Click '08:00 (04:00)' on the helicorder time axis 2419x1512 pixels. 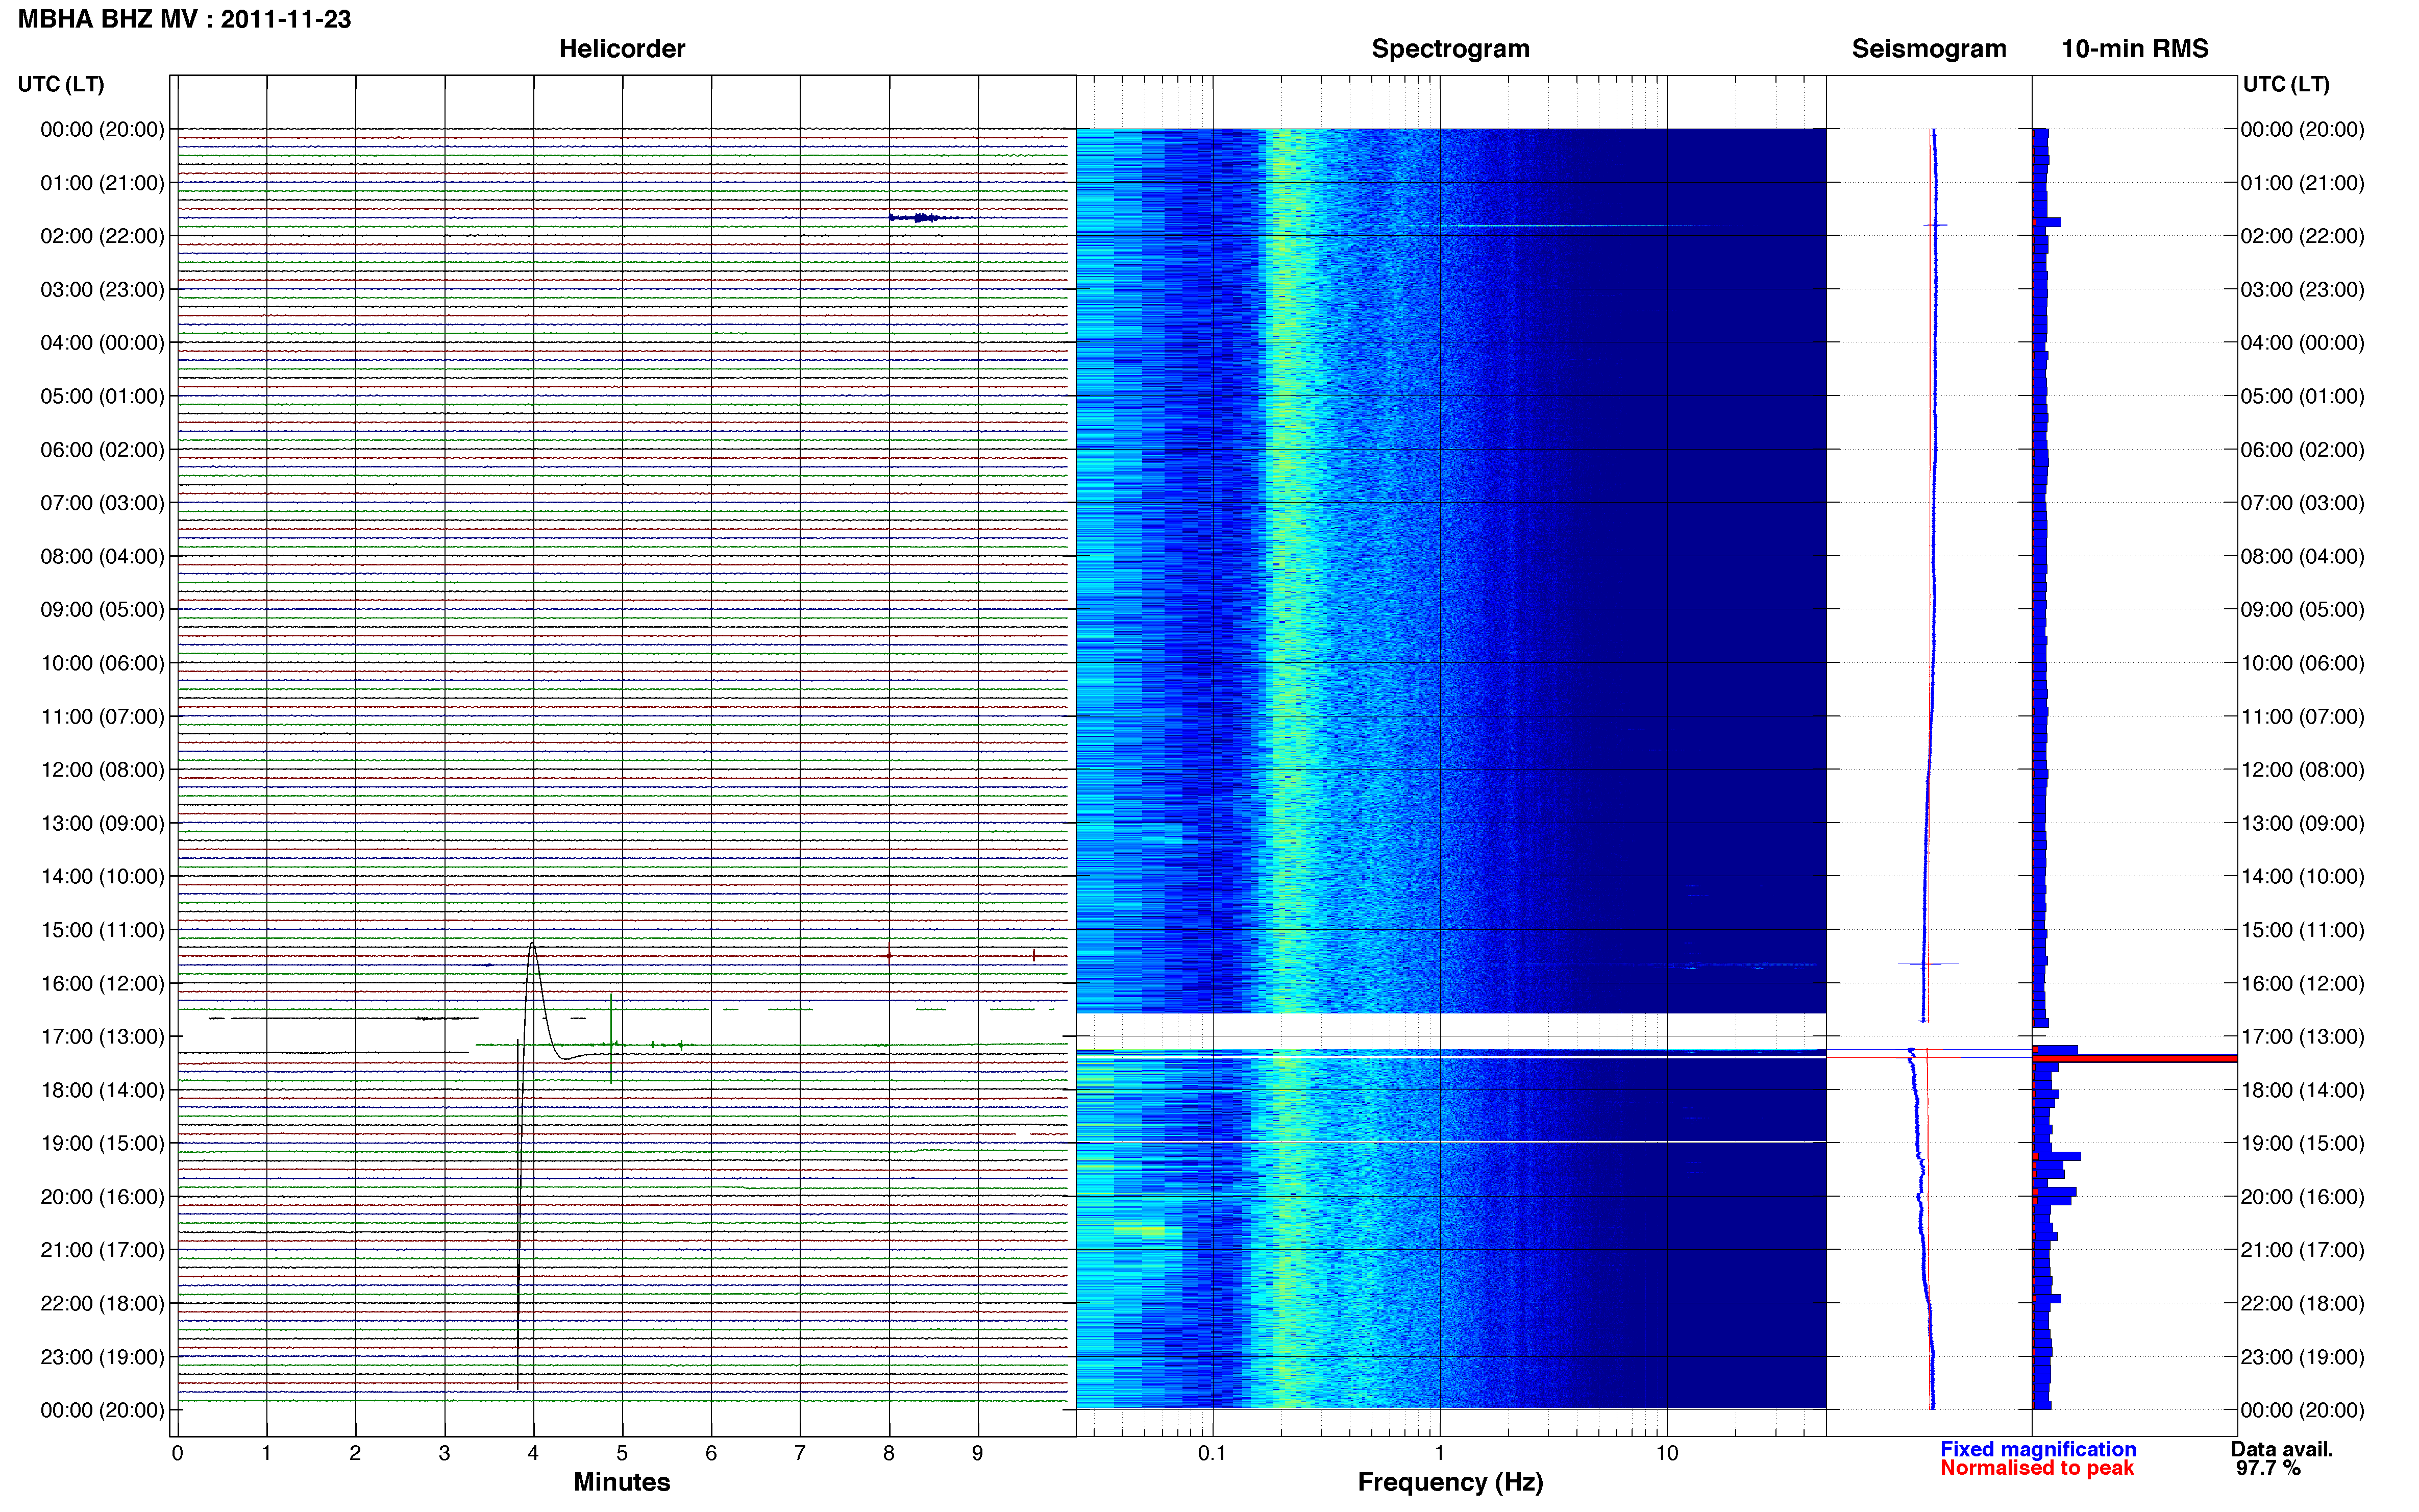[102, 556]
